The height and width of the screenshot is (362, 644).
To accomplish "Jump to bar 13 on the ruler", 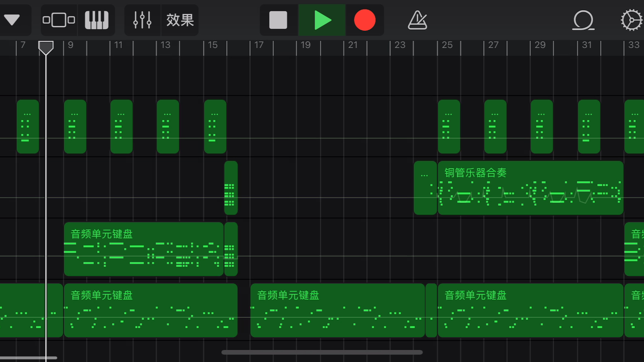I will tap(165, 45).
